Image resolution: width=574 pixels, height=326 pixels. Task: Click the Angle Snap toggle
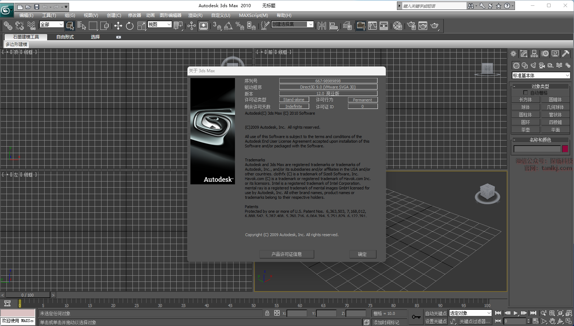[x=228, y=26]
